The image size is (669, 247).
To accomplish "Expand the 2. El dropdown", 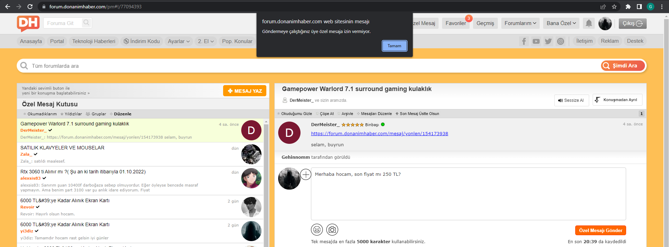I will 206,41.
